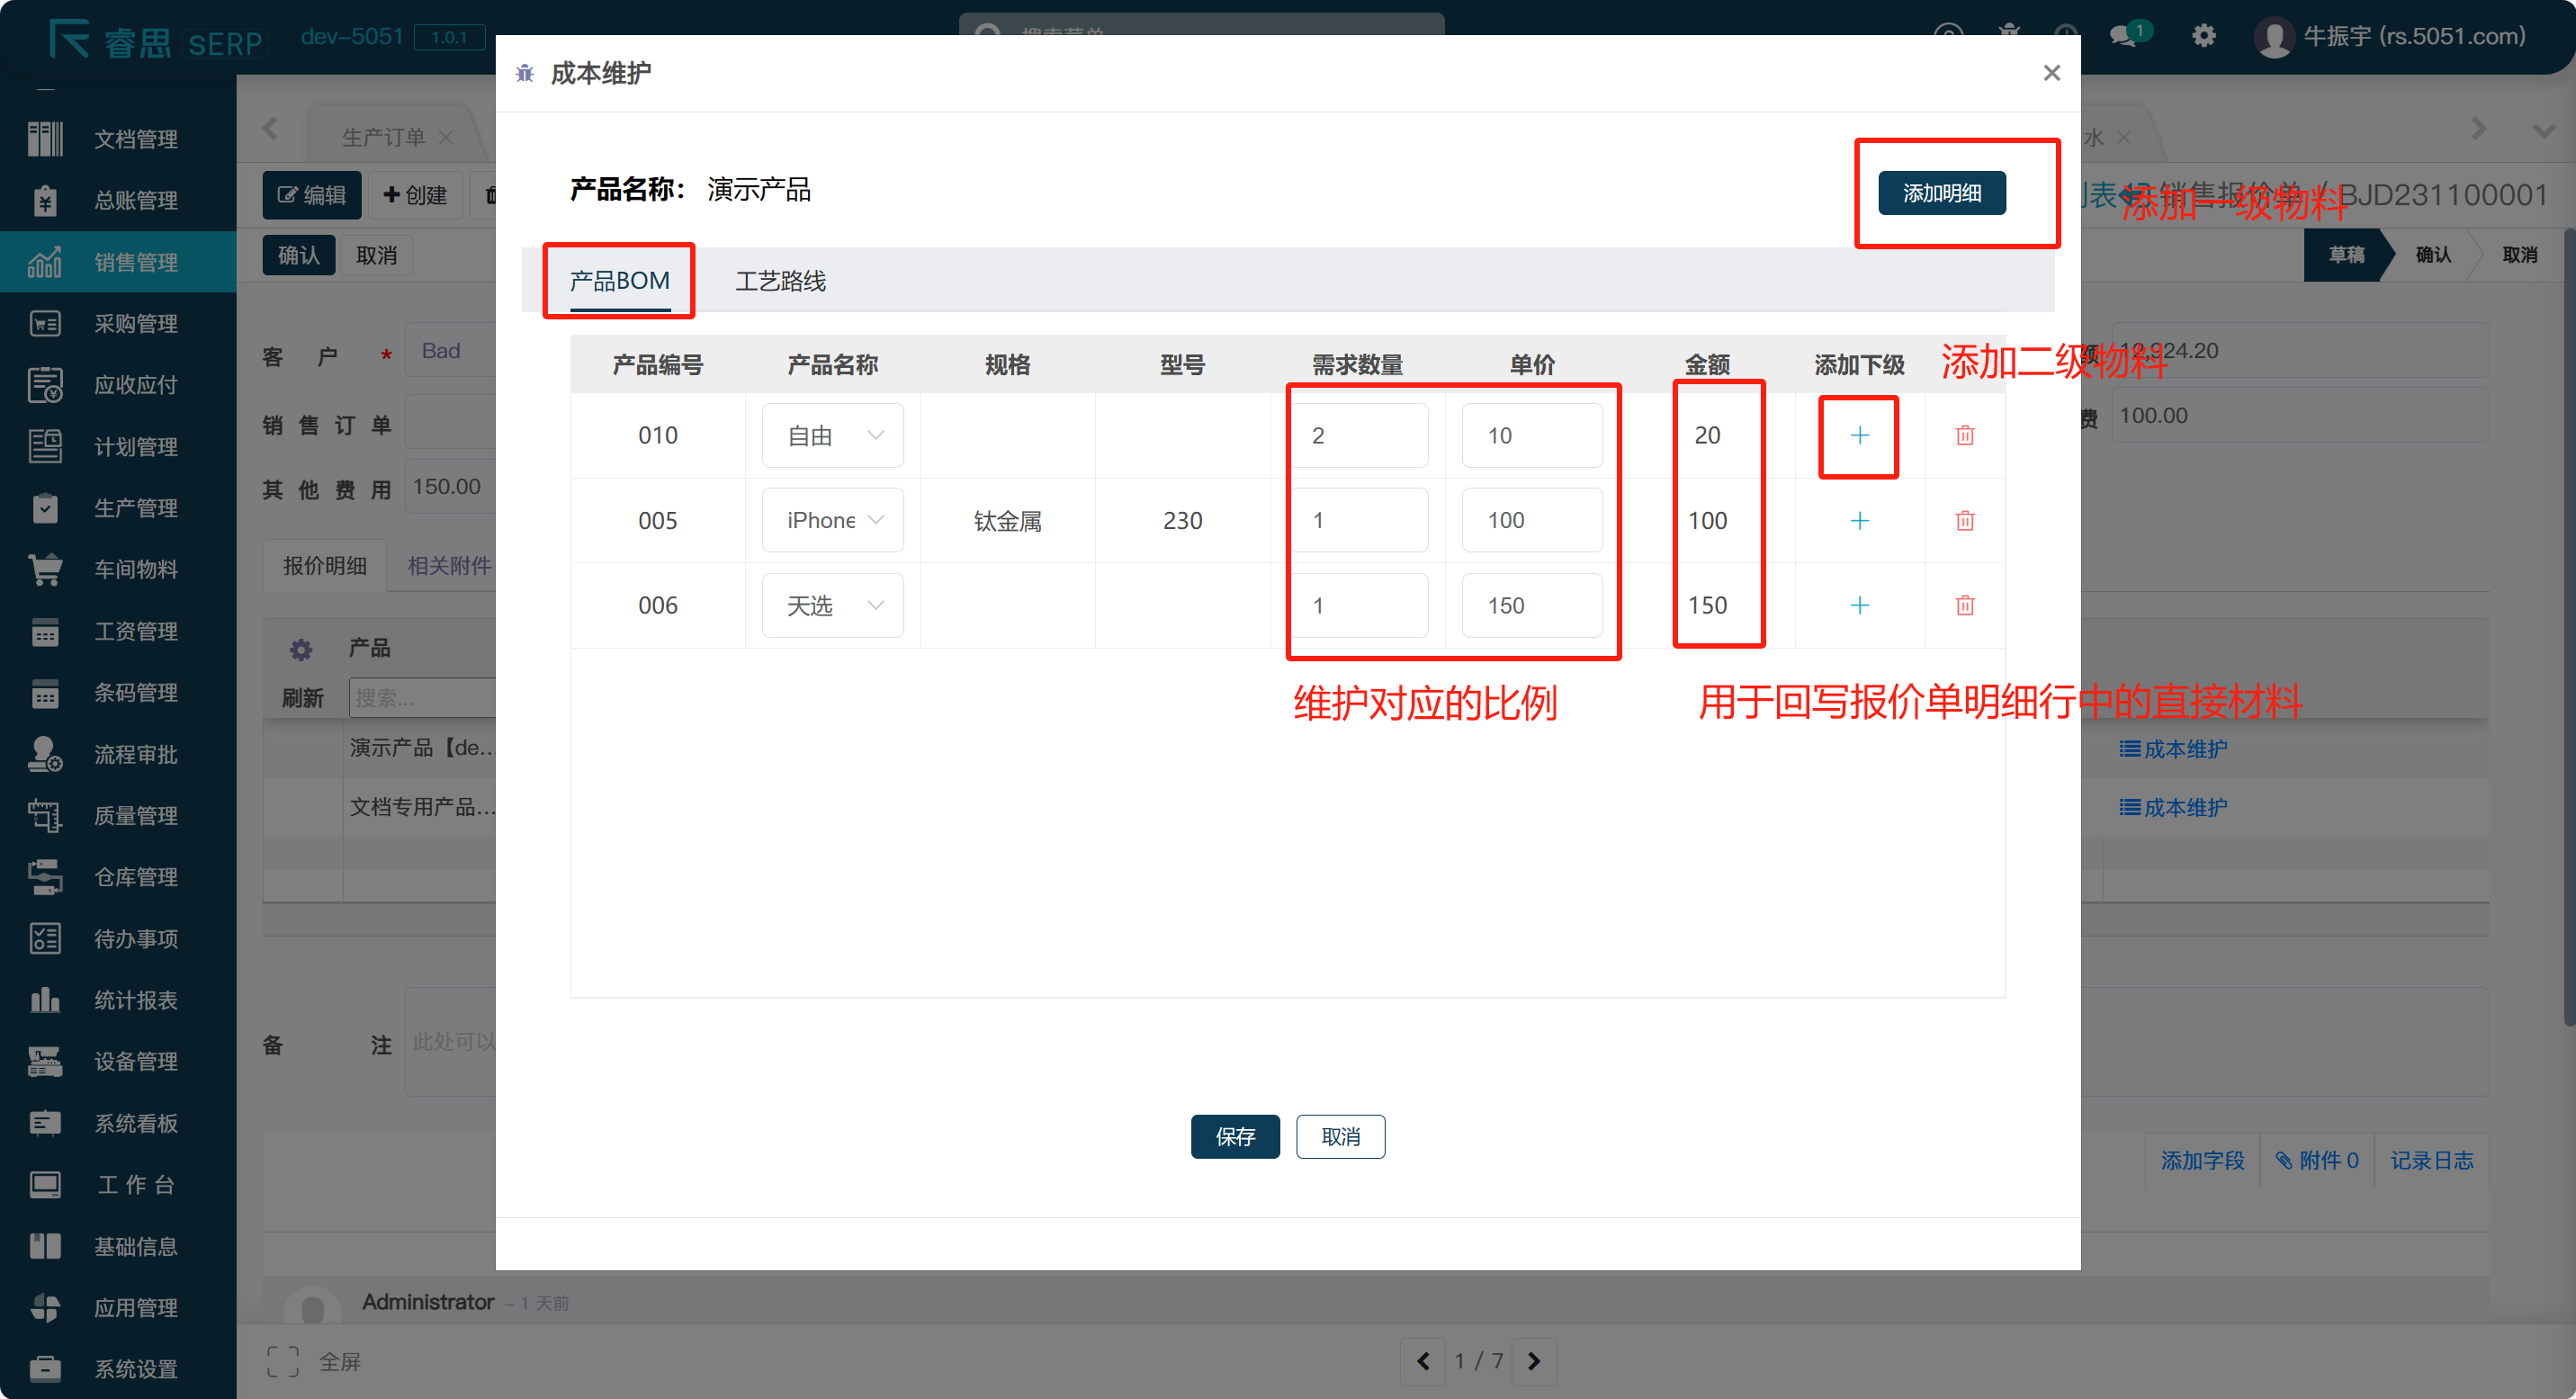This screenshot has height=1399, width=2576.
Task: Expand the 自由 product name dropdown
Action: coord(832,435)
